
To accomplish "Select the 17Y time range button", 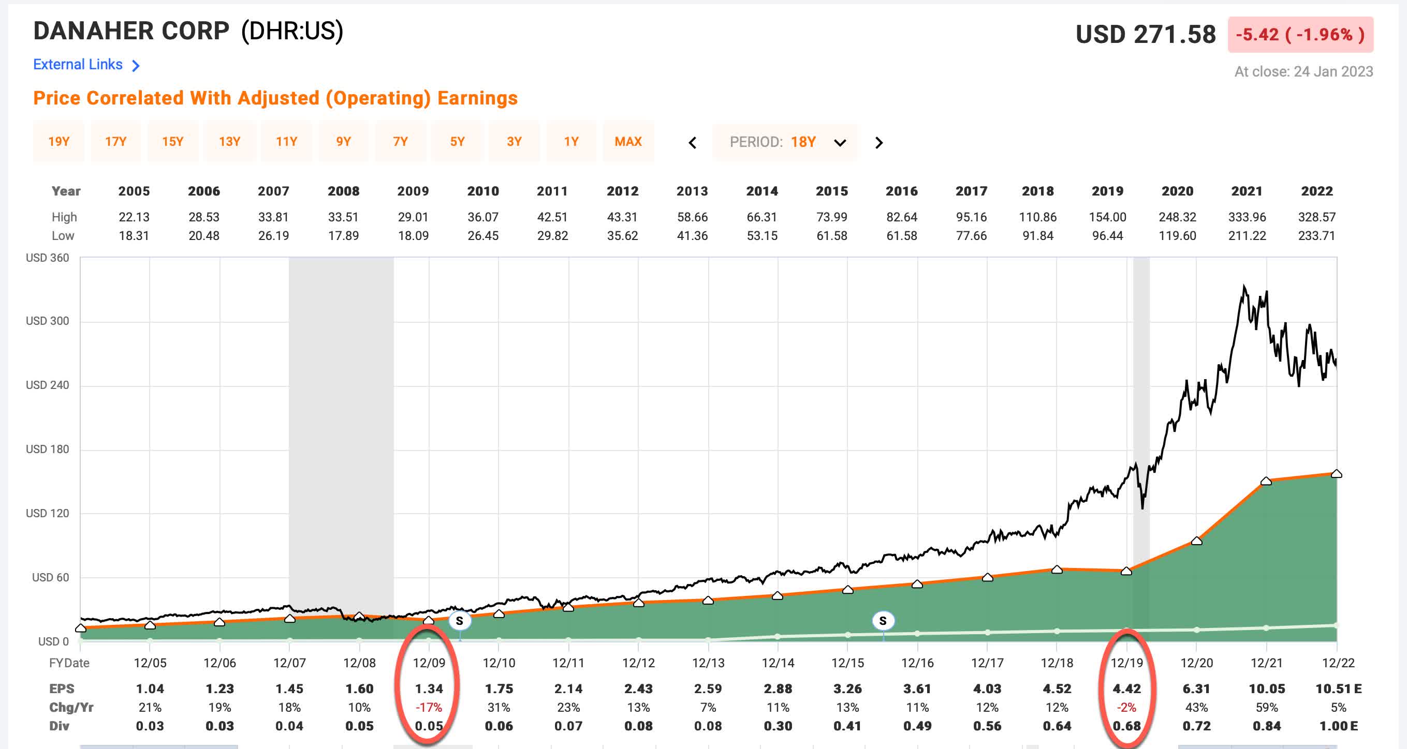I will click(x=116, y=141).
